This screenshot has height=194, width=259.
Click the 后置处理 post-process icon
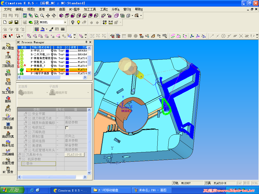(x=8, y=161)
